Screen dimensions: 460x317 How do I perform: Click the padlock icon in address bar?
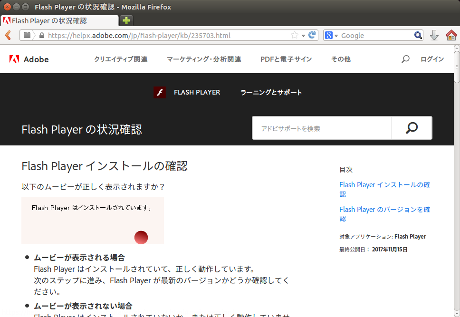click(x=42, y=36)
